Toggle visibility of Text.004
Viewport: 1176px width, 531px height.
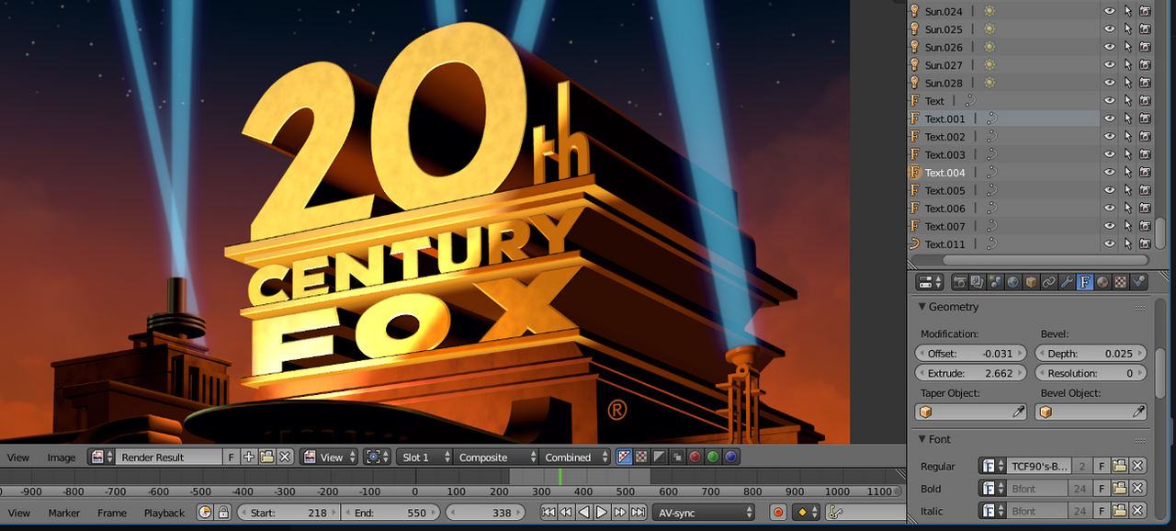pyautogui.click(x=1109, y=173)
